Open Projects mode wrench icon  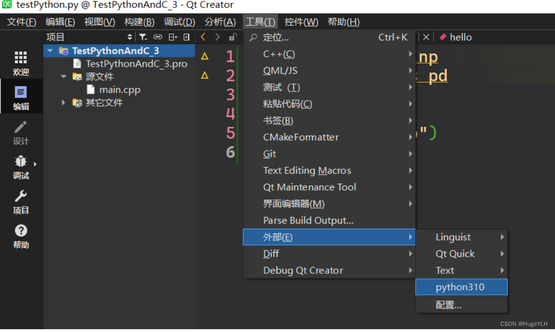click(x=21, y=196)
